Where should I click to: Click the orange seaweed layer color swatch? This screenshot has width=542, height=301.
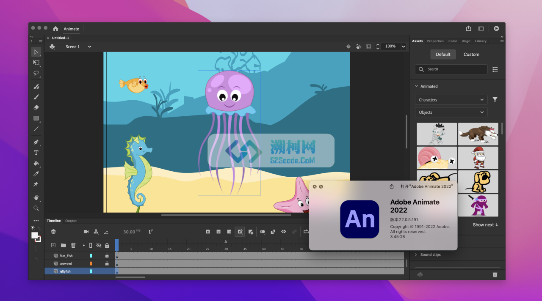pyautogui.click(x=91, y=263)
